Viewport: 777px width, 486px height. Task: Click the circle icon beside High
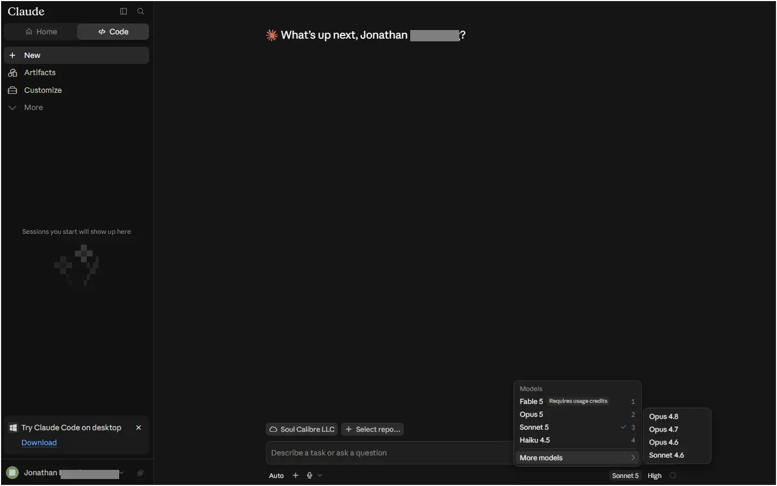pos(673,475)
